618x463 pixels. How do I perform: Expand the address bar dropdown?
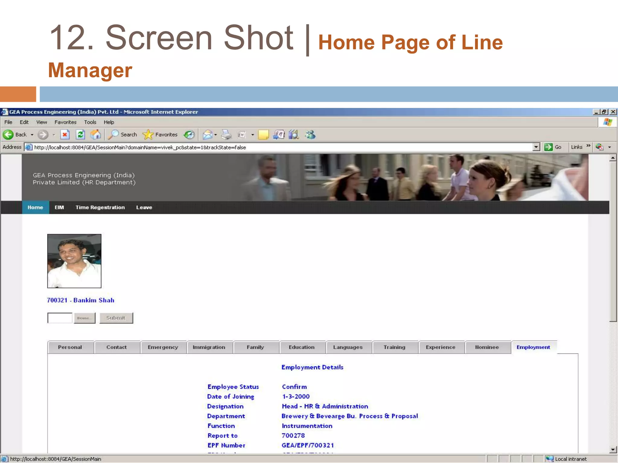[x=536, y=147]
